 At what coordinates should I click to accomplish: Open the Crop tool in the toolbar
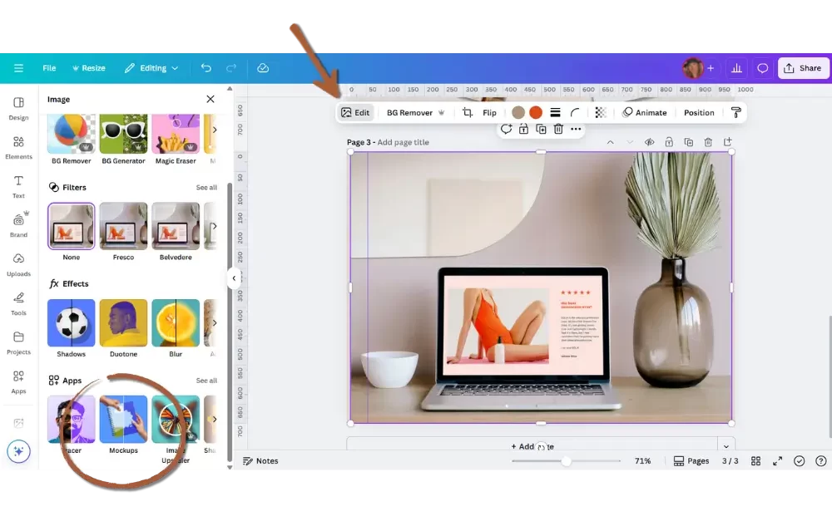click(467, 112)
